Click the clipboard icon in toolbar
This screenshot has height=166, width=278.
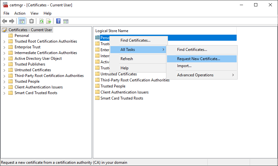pos(31,21)
